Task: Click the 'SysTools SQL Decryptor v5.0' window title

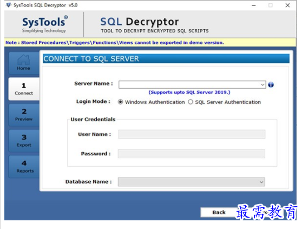Action: [x=45, y=5]
